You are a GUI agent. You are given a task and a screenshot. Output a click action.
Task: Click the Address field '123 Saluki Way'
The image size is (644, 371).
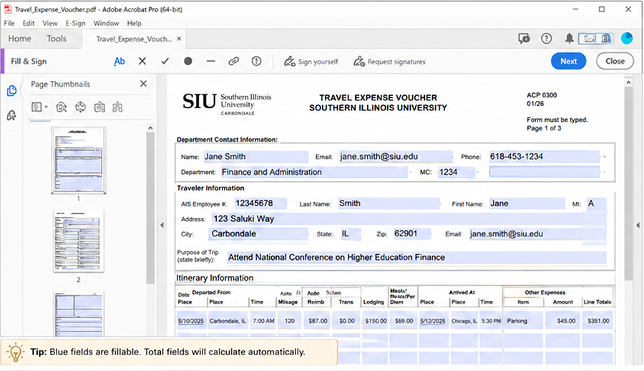click(x=409, y=219)
